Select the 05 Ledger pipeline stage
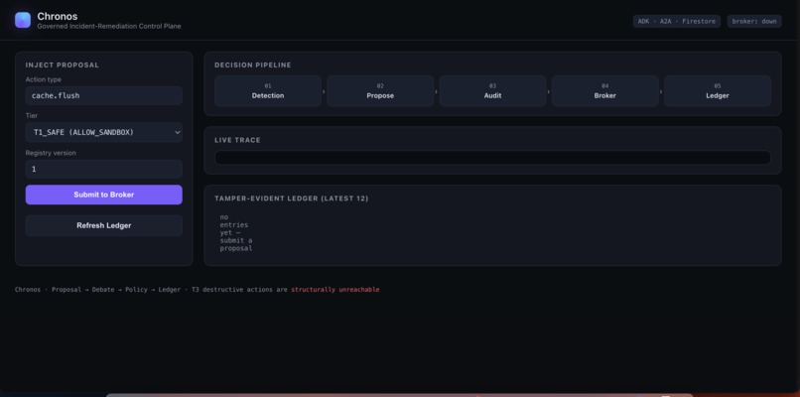 (718, 91)
